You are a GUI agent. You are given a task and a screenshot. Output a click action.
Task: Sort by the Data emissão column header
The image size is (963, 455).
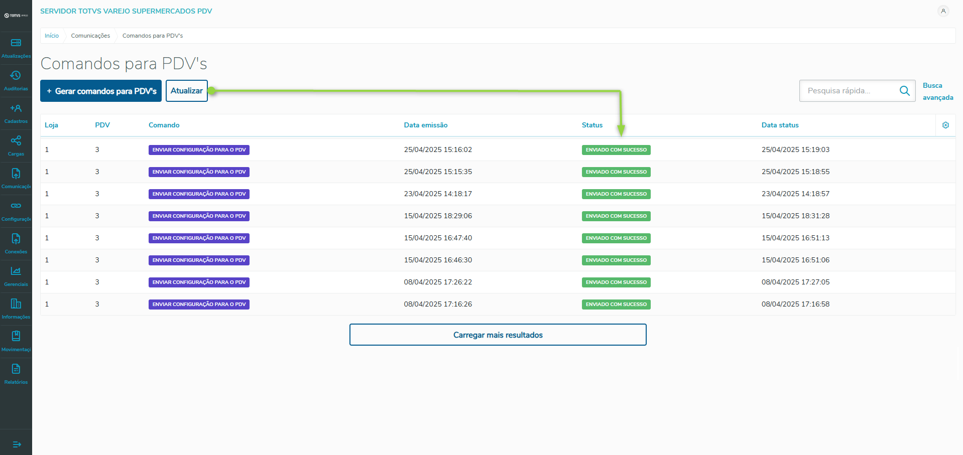[x=426, y=125]
